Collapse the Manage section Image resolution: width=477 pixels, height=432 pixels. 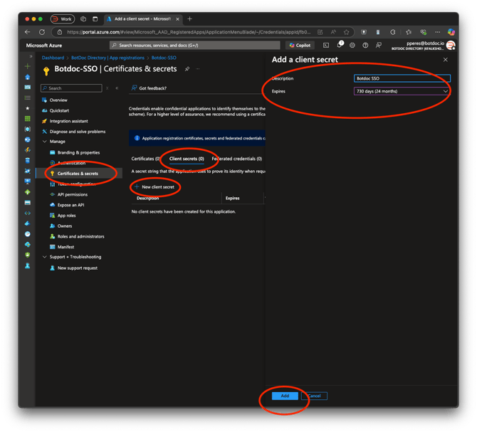click(45, 142)
